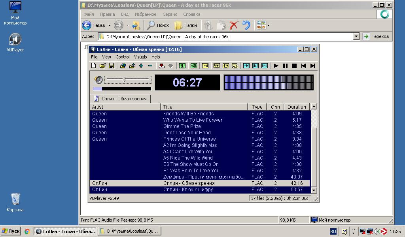Sort playlist by Title column header

pos(204,107)
